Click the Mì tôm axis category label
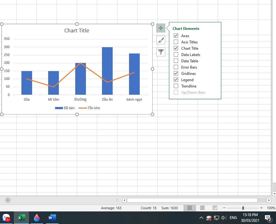 tap(54, 99)
